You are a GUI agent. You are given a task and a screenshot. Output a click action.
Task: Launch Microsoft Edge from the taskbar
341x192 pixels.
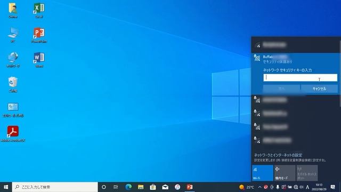pyautogui.click(x=128, y=187)
